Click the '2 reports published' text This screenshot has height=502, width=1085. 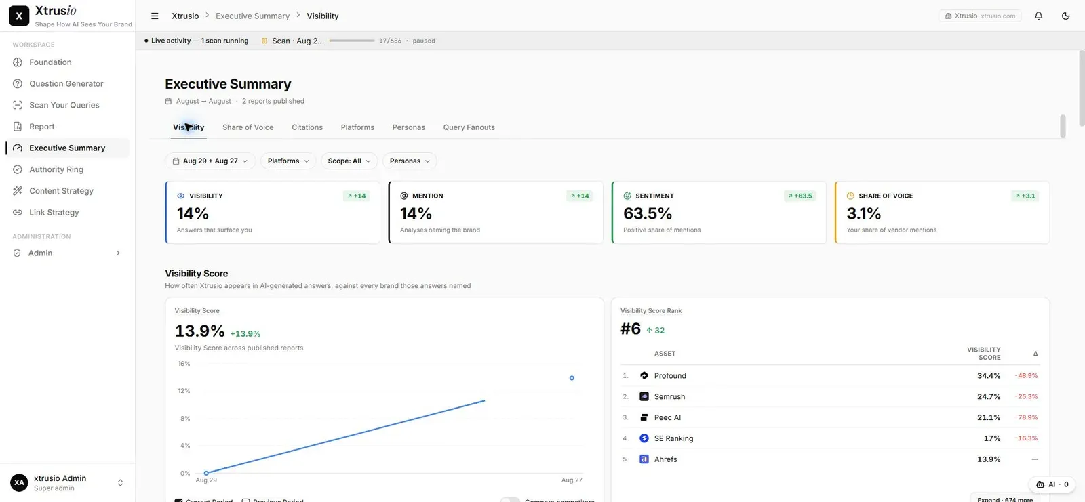(x=273, y=101)
